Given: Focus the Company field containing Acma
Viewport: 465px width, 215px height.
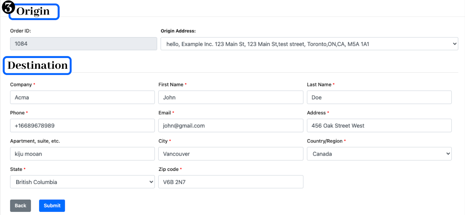Looking at the screenshot, I should (x=82, y=97).
